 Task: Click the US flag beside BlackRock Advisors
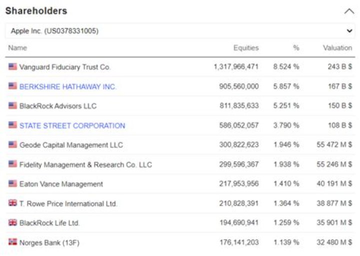click(12, 105)
